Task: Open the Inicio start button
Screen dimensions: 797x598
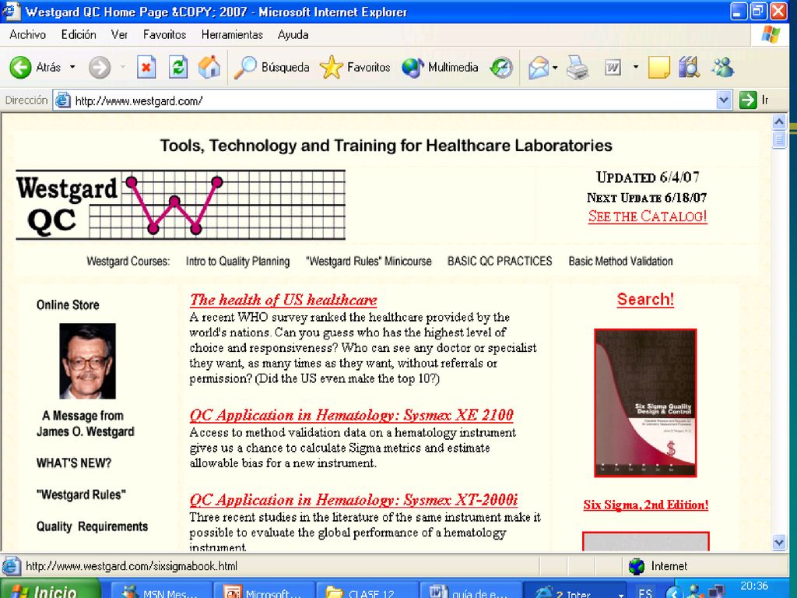Action: pyautogui.click(x=51, y=589)
